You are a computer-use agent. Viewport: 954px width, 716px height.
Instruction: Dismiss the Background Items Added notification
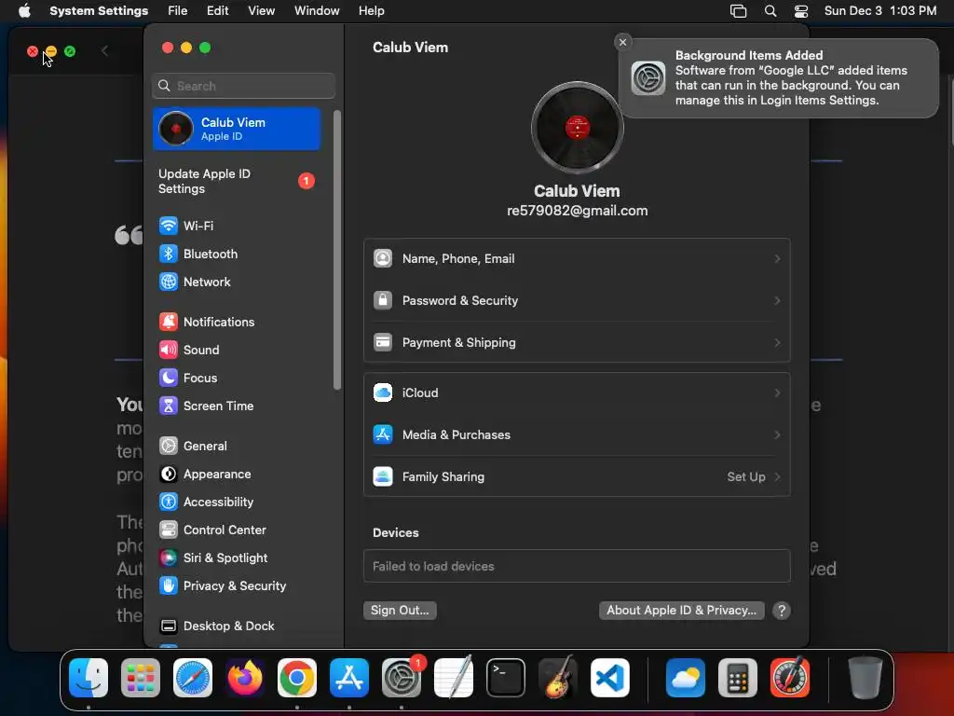622,42
